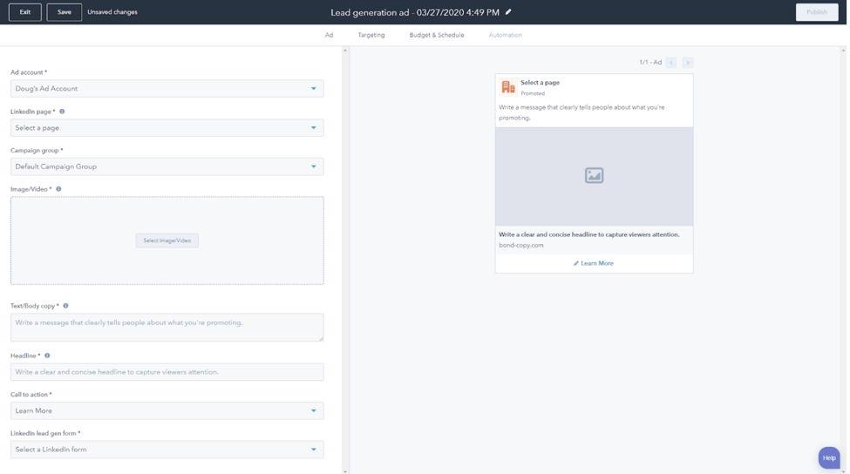Click the pencil icon beside Learn More
Screen dimensions: 850x474
coord(576,263)
